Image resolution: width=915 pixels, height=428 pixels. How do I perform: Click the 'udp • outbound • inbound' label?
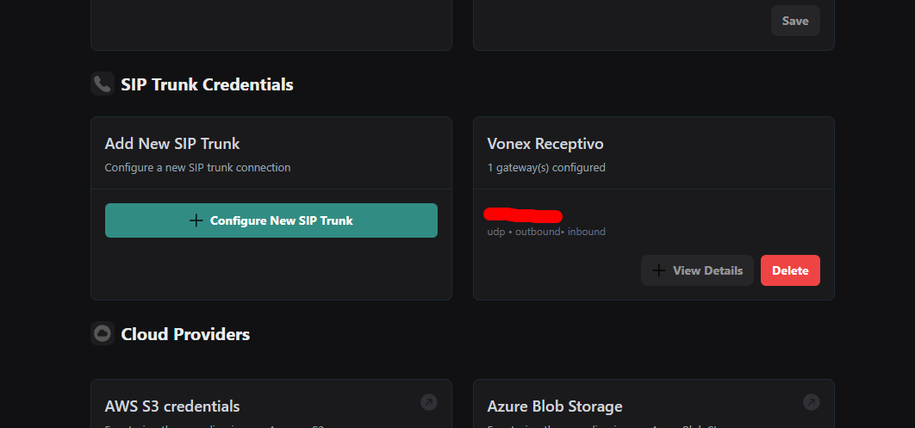point(546,232)
